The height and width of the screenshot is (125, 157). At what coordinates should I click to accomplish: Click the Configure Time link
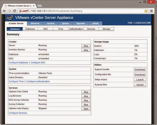(16, 82)
